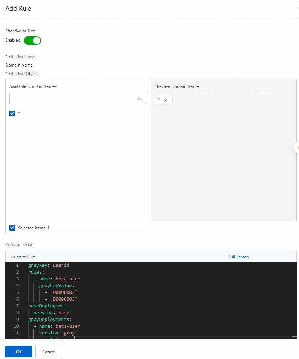
Task: Click the grayDeployments: line
Action: coord(50,320)
